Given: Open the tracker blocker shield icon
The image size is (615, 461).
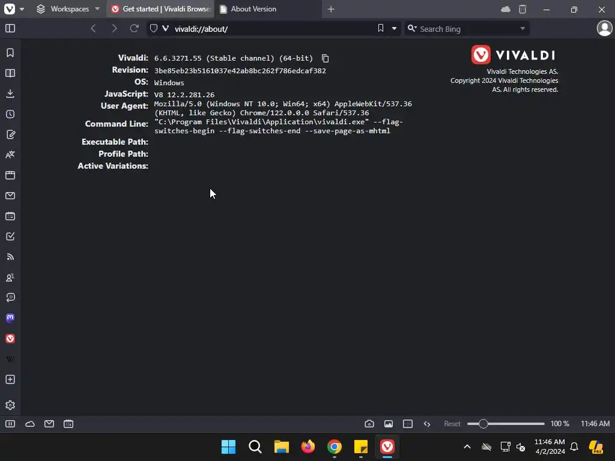Looking at the screenshot, I should pyautogui.click(x=154, y=28).
